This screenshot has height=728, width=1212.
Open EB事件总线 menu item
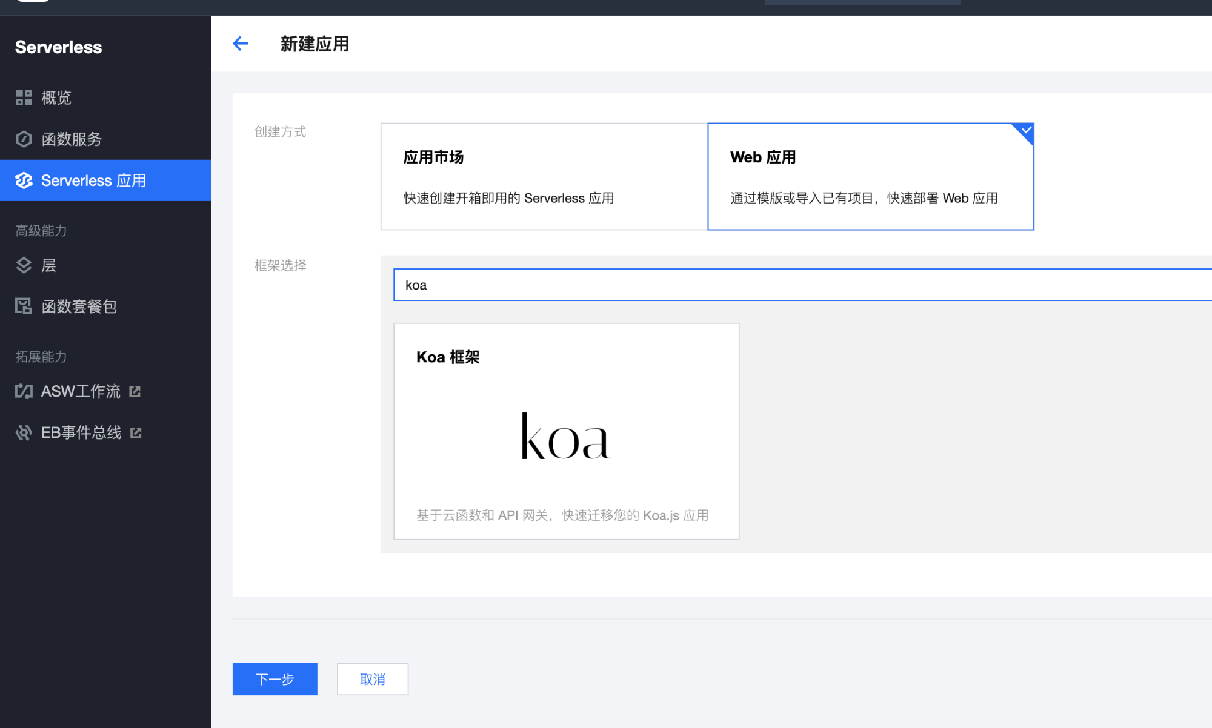point(105,432)
